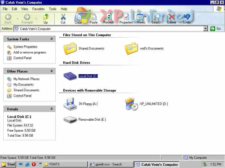Image resolution: width=225 pixels, height=168 pixels.
Task: Select the 3½ Floppy (A:) drive icon
Action: point(70,104)
